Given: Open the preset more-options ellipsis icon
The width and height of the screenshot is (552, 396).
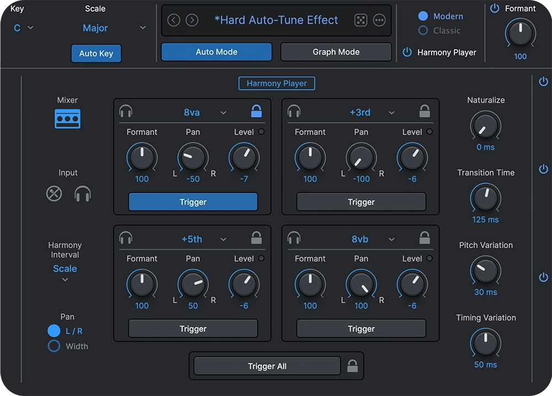Looking at the screenshot, I should pyautogui.click(x=379, y=20).
